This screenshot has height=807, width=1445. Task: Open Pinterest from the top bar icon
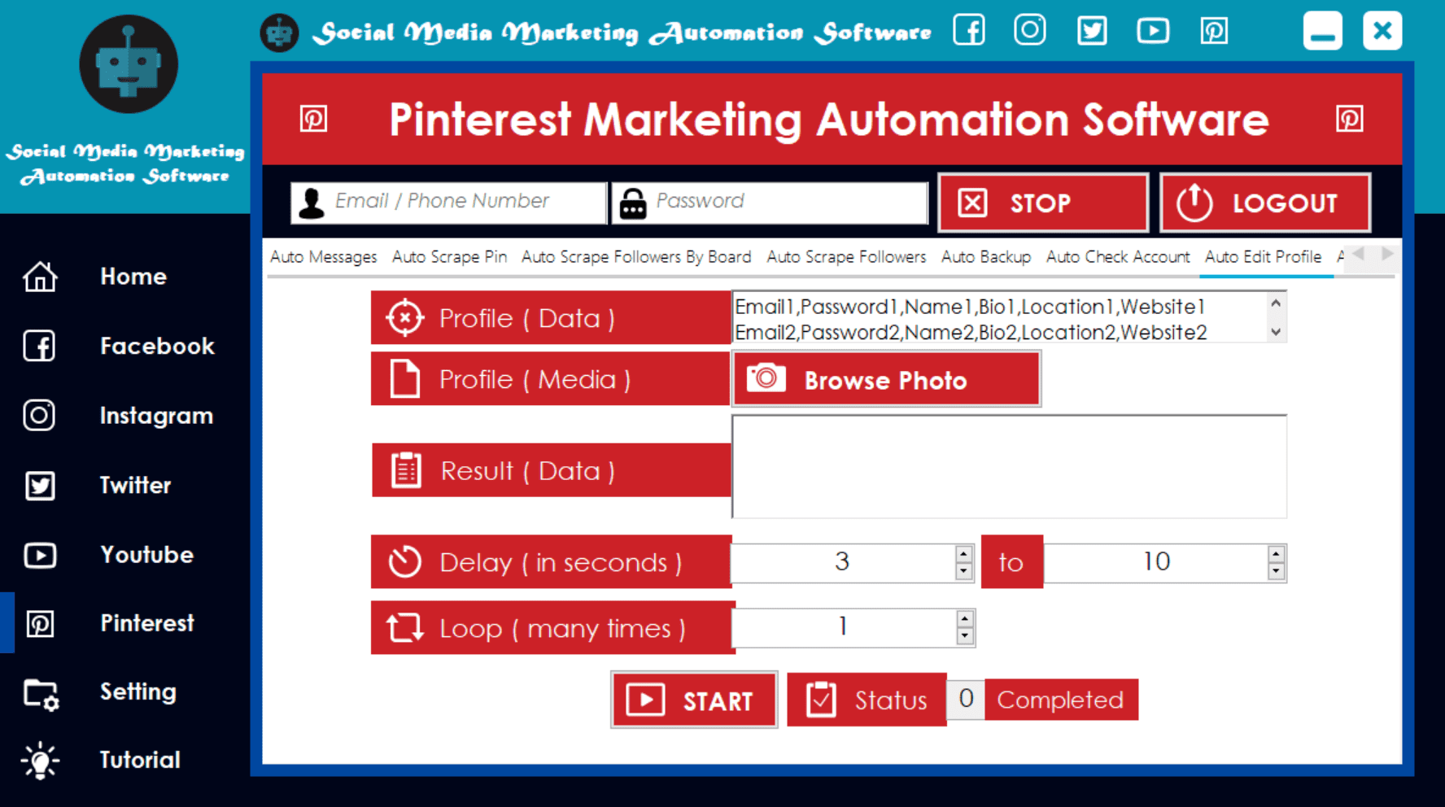click(1214, 31)
